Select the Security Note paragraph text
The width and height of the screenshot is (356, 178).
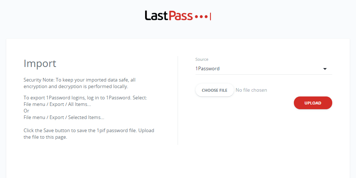click(79, 83)
